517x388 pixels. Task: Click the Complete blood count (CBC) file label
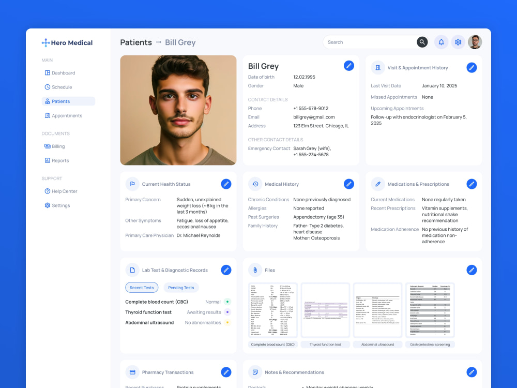coord(272,345)
